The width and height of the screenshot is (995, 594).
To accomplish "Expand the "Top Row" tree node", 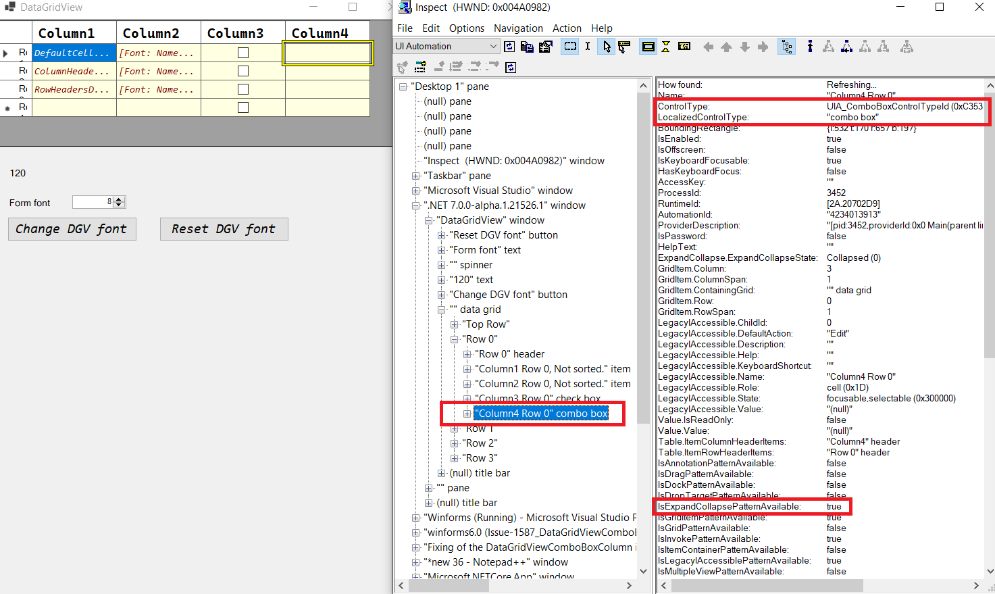I will (455, 324).
